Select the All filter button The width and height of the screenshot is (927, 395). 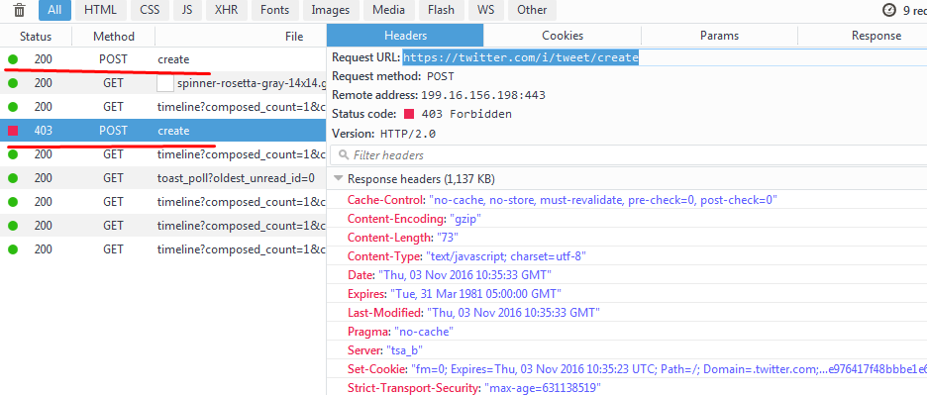(55, 10)
